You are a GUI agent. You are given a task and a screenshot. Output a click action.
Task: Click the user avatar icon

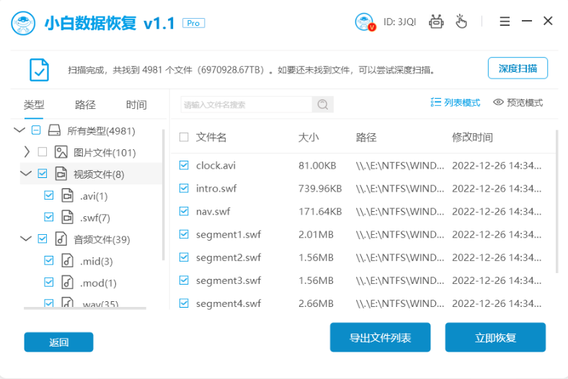point(365,22)
